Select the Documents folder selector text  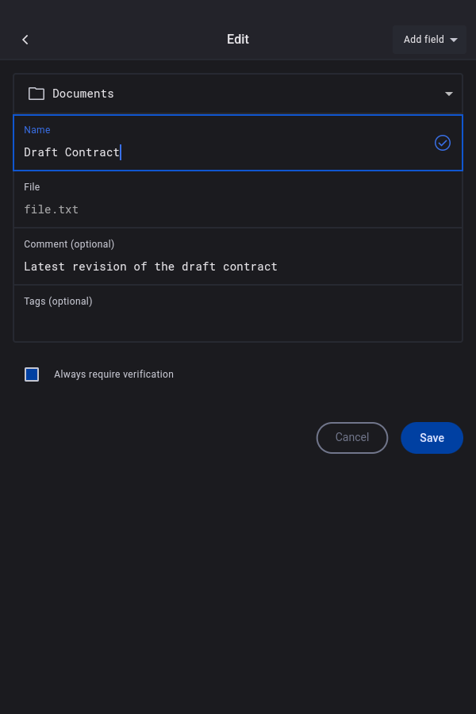83,94
